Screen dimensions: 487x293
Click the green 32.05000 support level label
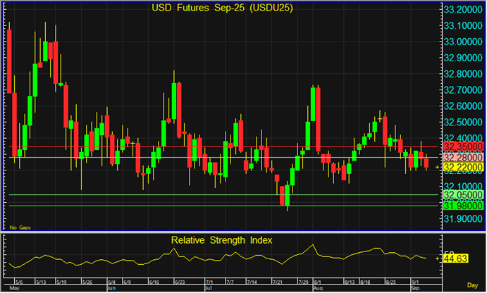(x=462, y=194)
